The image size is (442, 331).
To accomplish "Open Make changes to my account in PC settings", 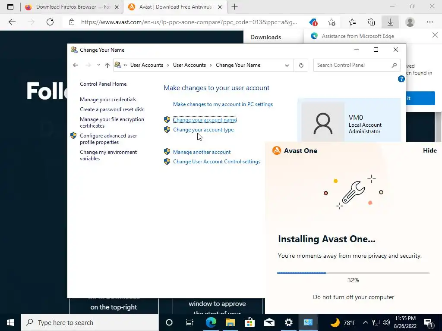I will [x=223, y=104].
